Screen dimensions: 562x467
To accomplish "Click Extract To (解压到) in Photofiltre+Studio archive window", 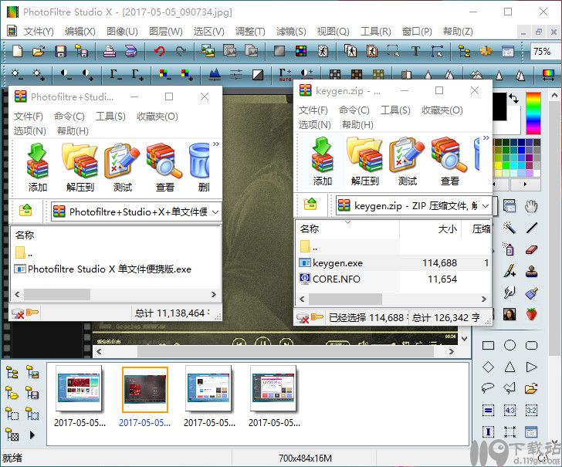I will pos(80,168).
